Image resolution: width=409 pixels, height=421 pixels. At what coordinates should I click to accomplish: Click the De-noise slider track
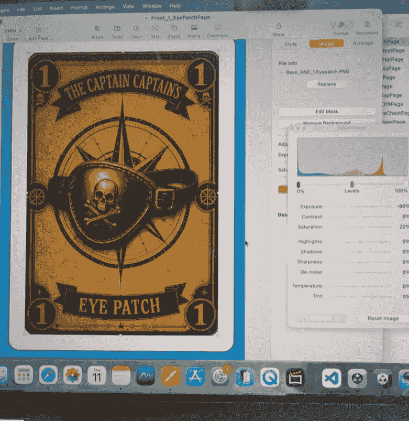360,272
